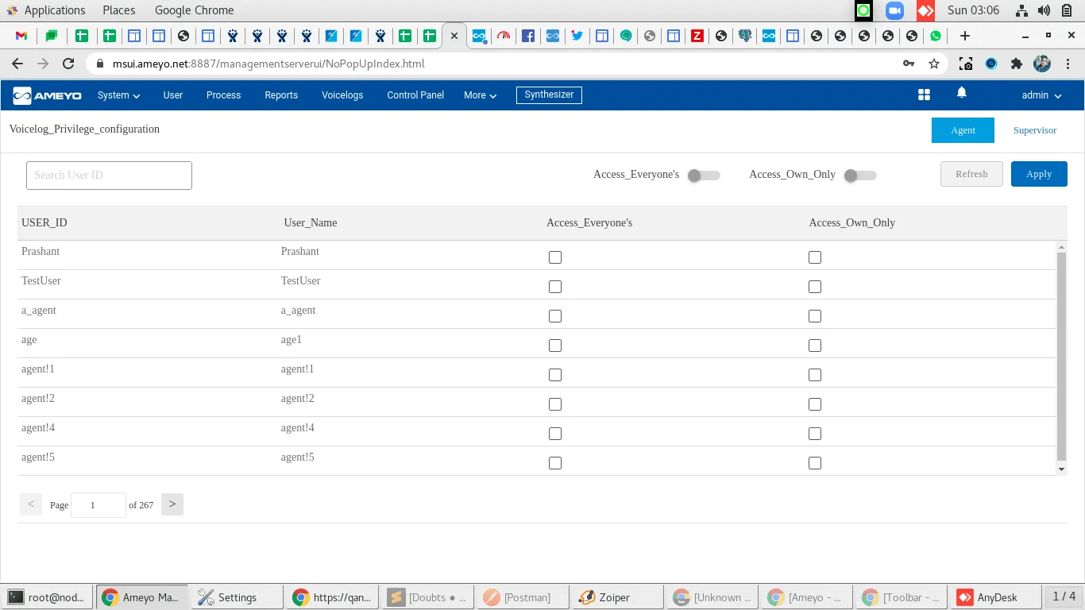Switch to the Facebook browser tab
The height and width of the screenshot is (610, 1085).
[528, 36]
